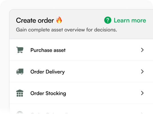This screenshot has width=153, height=114.
Task: Choose the Order Delivery label text
Action: click(x=47, y=72)
